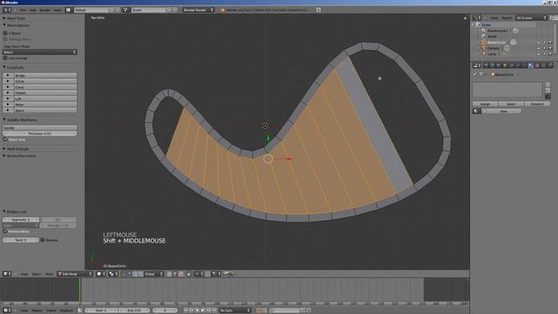Toggle Camera visibility eye in outliner
This screenshot has height=314, width=558.
coord(539,48)
